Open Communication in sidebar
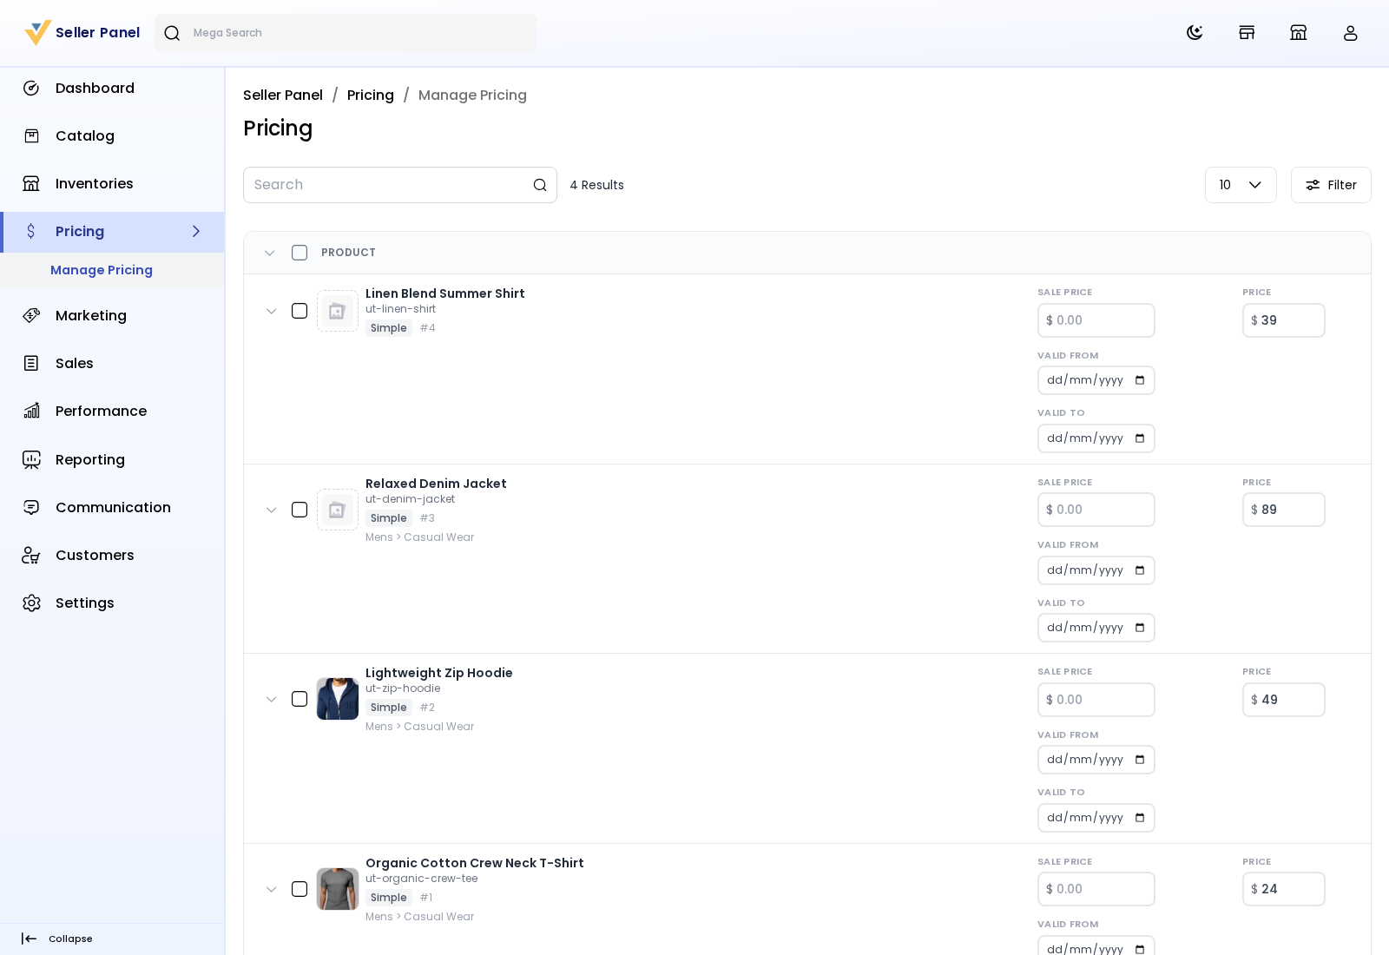The width and height of the screenshot is (1389, 955). pyautogui.click(x=112, y=508)
